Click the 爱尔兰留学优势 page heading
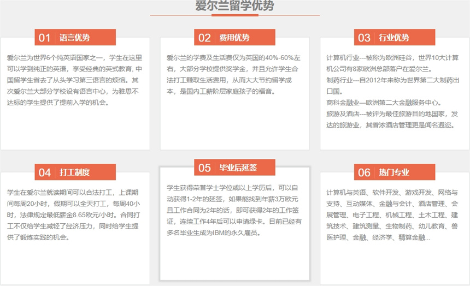The width and height of the screenshot is (470, 286). point(234,5)
